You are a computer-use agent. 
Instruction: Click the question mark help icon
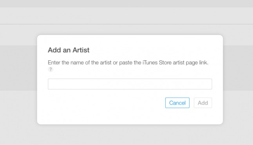click(51, 69)
